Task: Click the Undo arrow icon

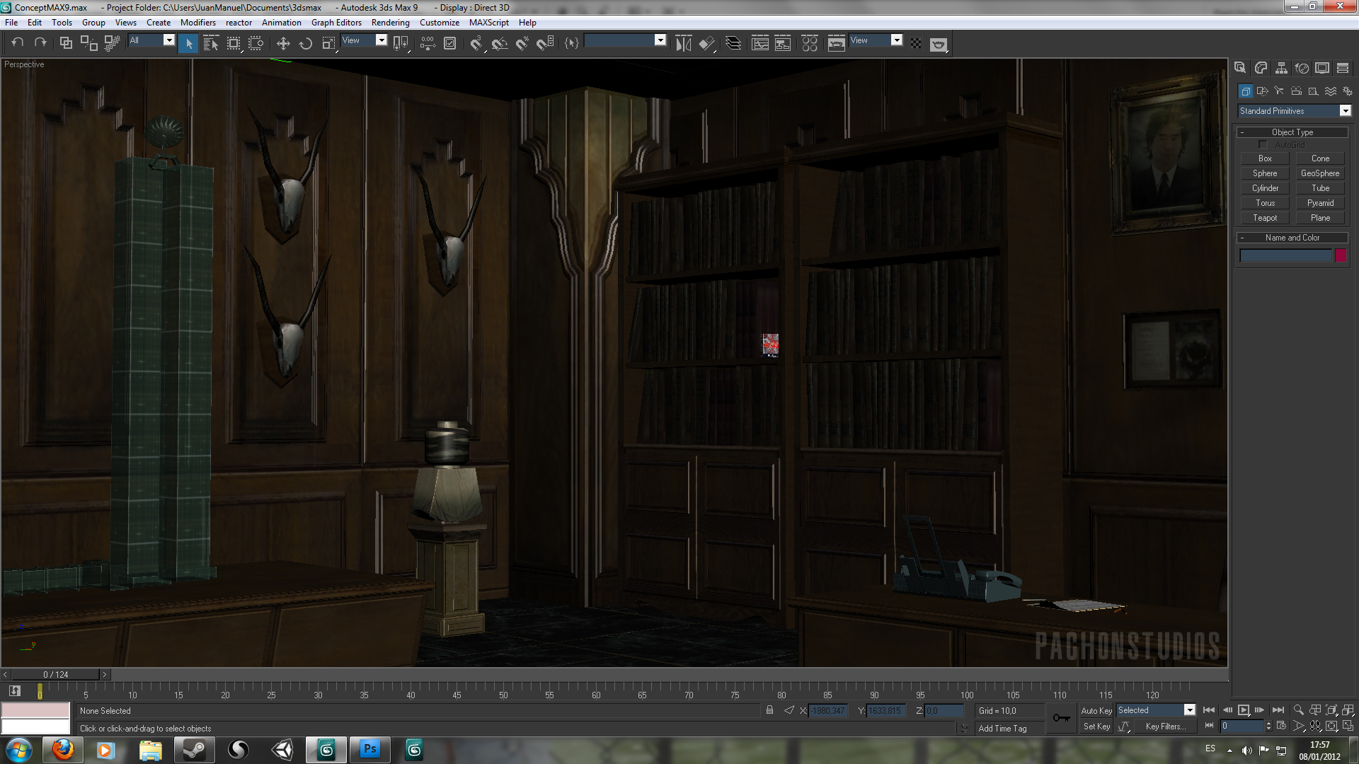Action: pos(18,43)
